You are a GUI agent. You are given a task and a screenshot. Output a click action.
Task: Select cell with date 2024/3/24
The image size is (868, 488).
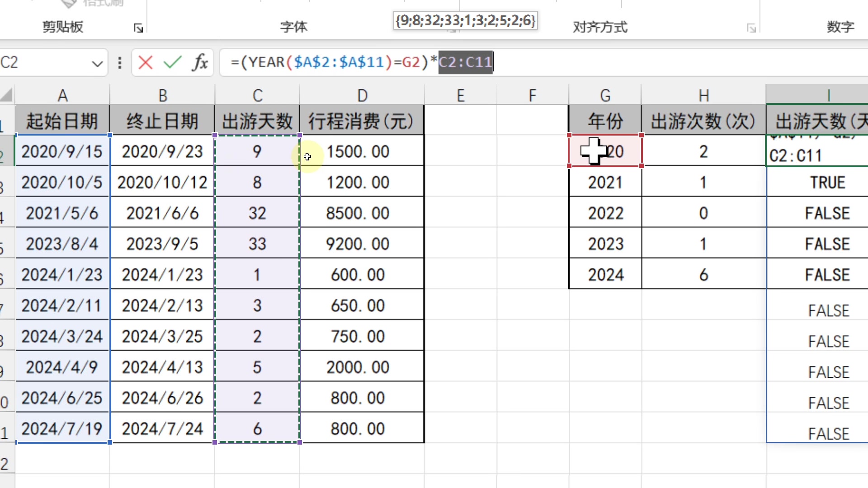(x=62, y=336)
